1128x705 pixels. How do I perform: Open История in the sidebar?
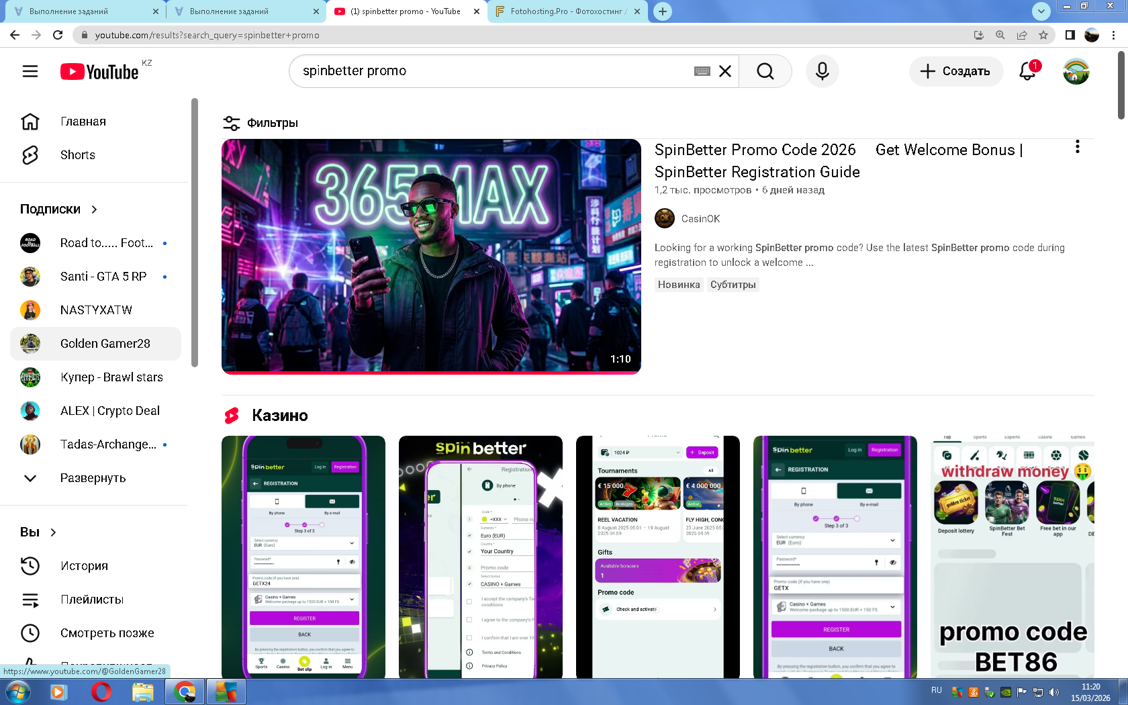pyautogui.click(x=84, y=566)
